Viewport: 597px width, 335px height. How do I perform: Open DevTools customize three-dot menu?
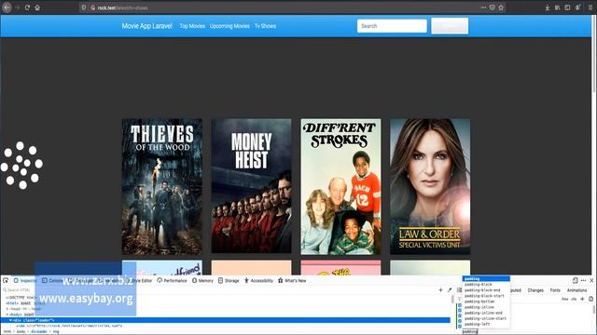coord(584,280)
